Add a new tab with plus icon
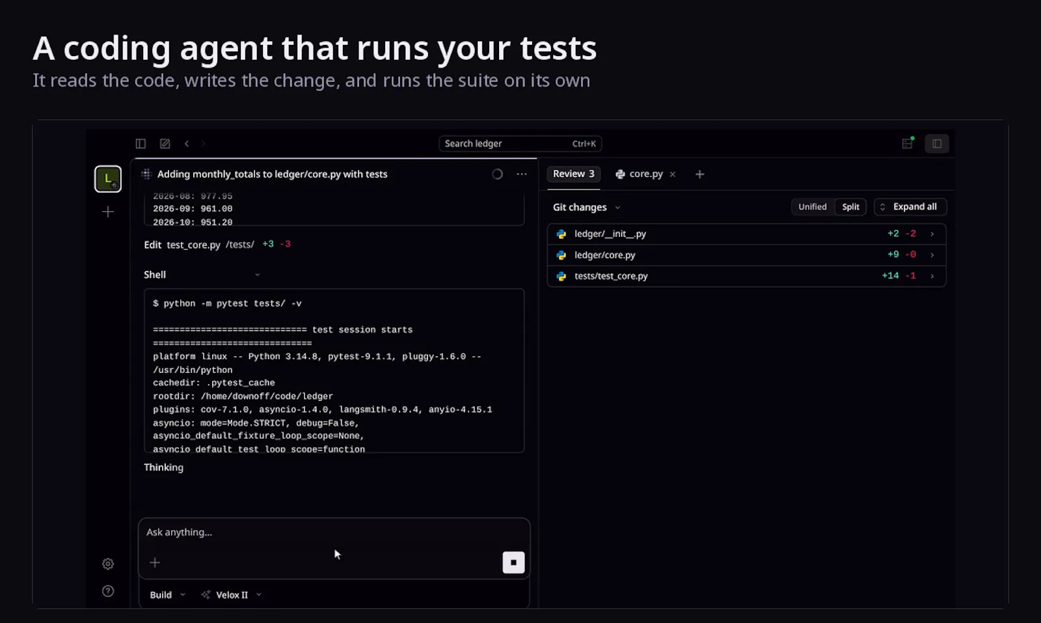 click(700, 174)
